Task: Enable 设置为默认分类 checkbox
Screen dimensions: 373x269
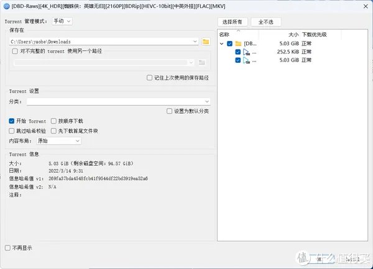Action: 169,111
